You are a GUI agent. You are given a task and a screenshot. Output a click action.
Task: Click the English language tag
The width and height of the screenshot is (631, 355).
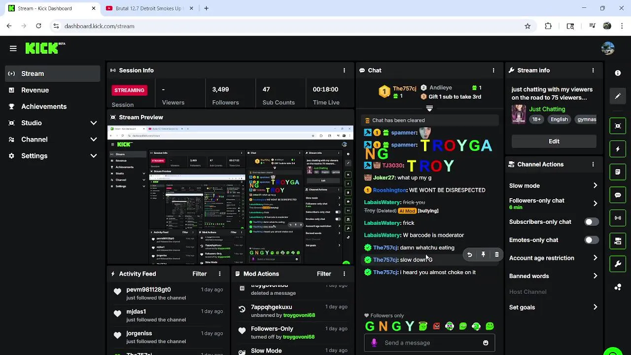pyautogui.click(x=559, y=120)
